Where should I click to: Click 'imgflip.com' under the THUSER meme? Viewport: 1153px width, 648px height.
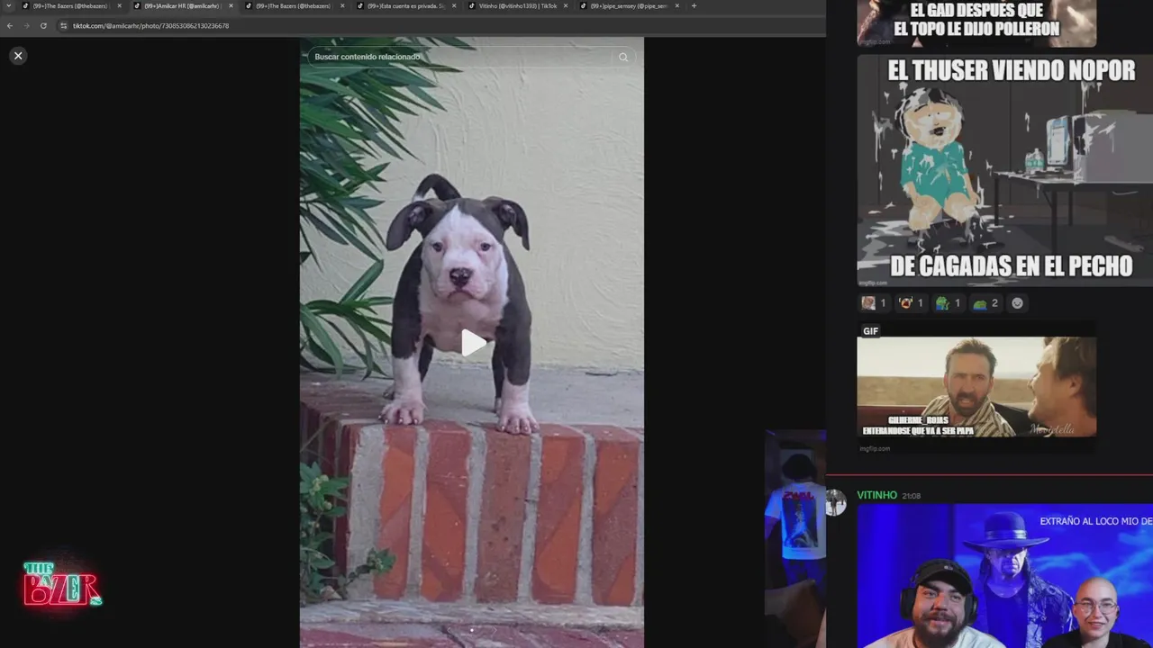pos(872,283)
